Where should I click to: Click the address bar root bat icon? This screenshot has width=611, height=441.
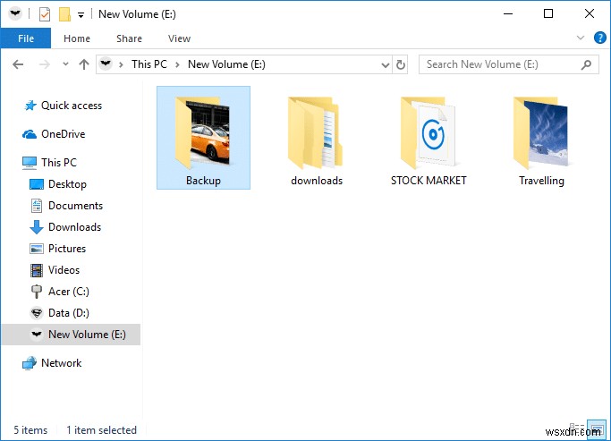click(x=106, y=64)
